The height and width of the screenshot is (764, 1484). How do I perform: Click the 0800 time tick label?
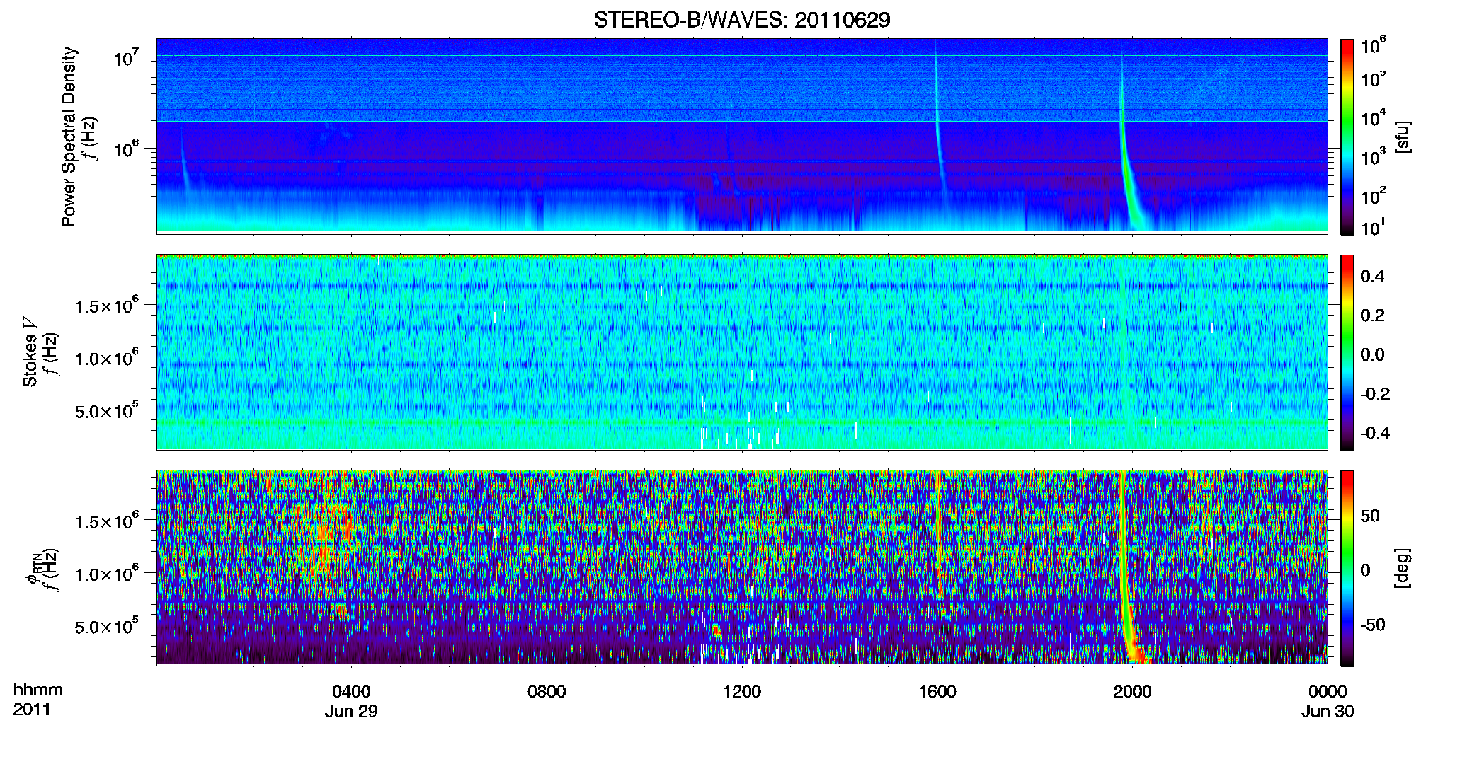(547, 691)
